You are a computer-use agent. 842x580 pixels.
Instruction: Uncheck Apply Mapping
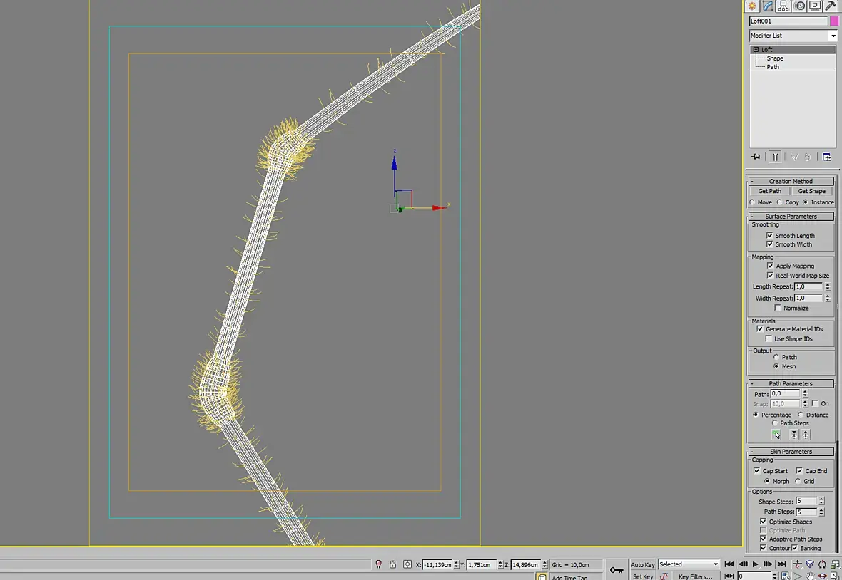pyautogui.click(x=770, y=265)
